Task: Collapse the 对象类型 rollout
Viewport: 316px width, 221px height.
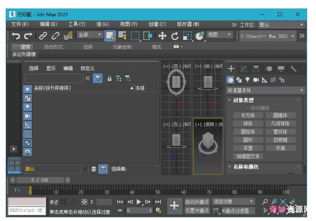Action: 229,100
